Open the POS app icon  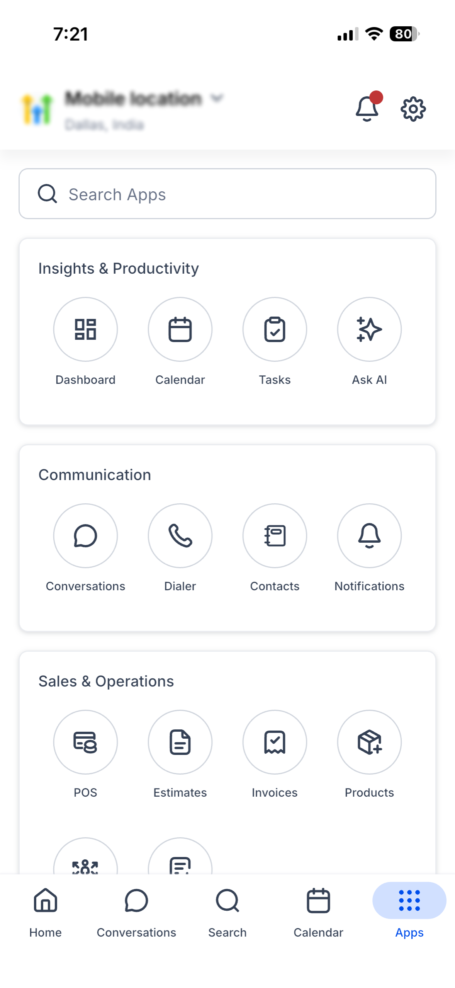pyautogui.click(x=85, y=742)
